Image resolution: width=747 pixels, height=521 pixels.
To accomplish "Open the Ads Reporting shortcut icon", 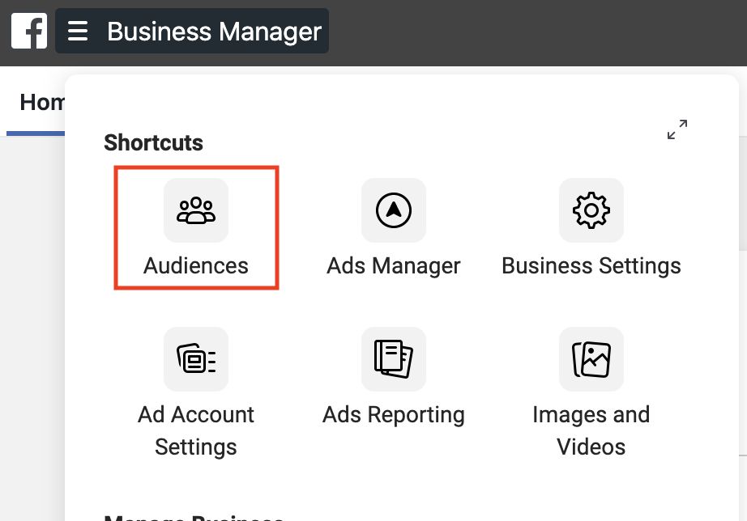I will pyautogui.click(x=394, y=359).
